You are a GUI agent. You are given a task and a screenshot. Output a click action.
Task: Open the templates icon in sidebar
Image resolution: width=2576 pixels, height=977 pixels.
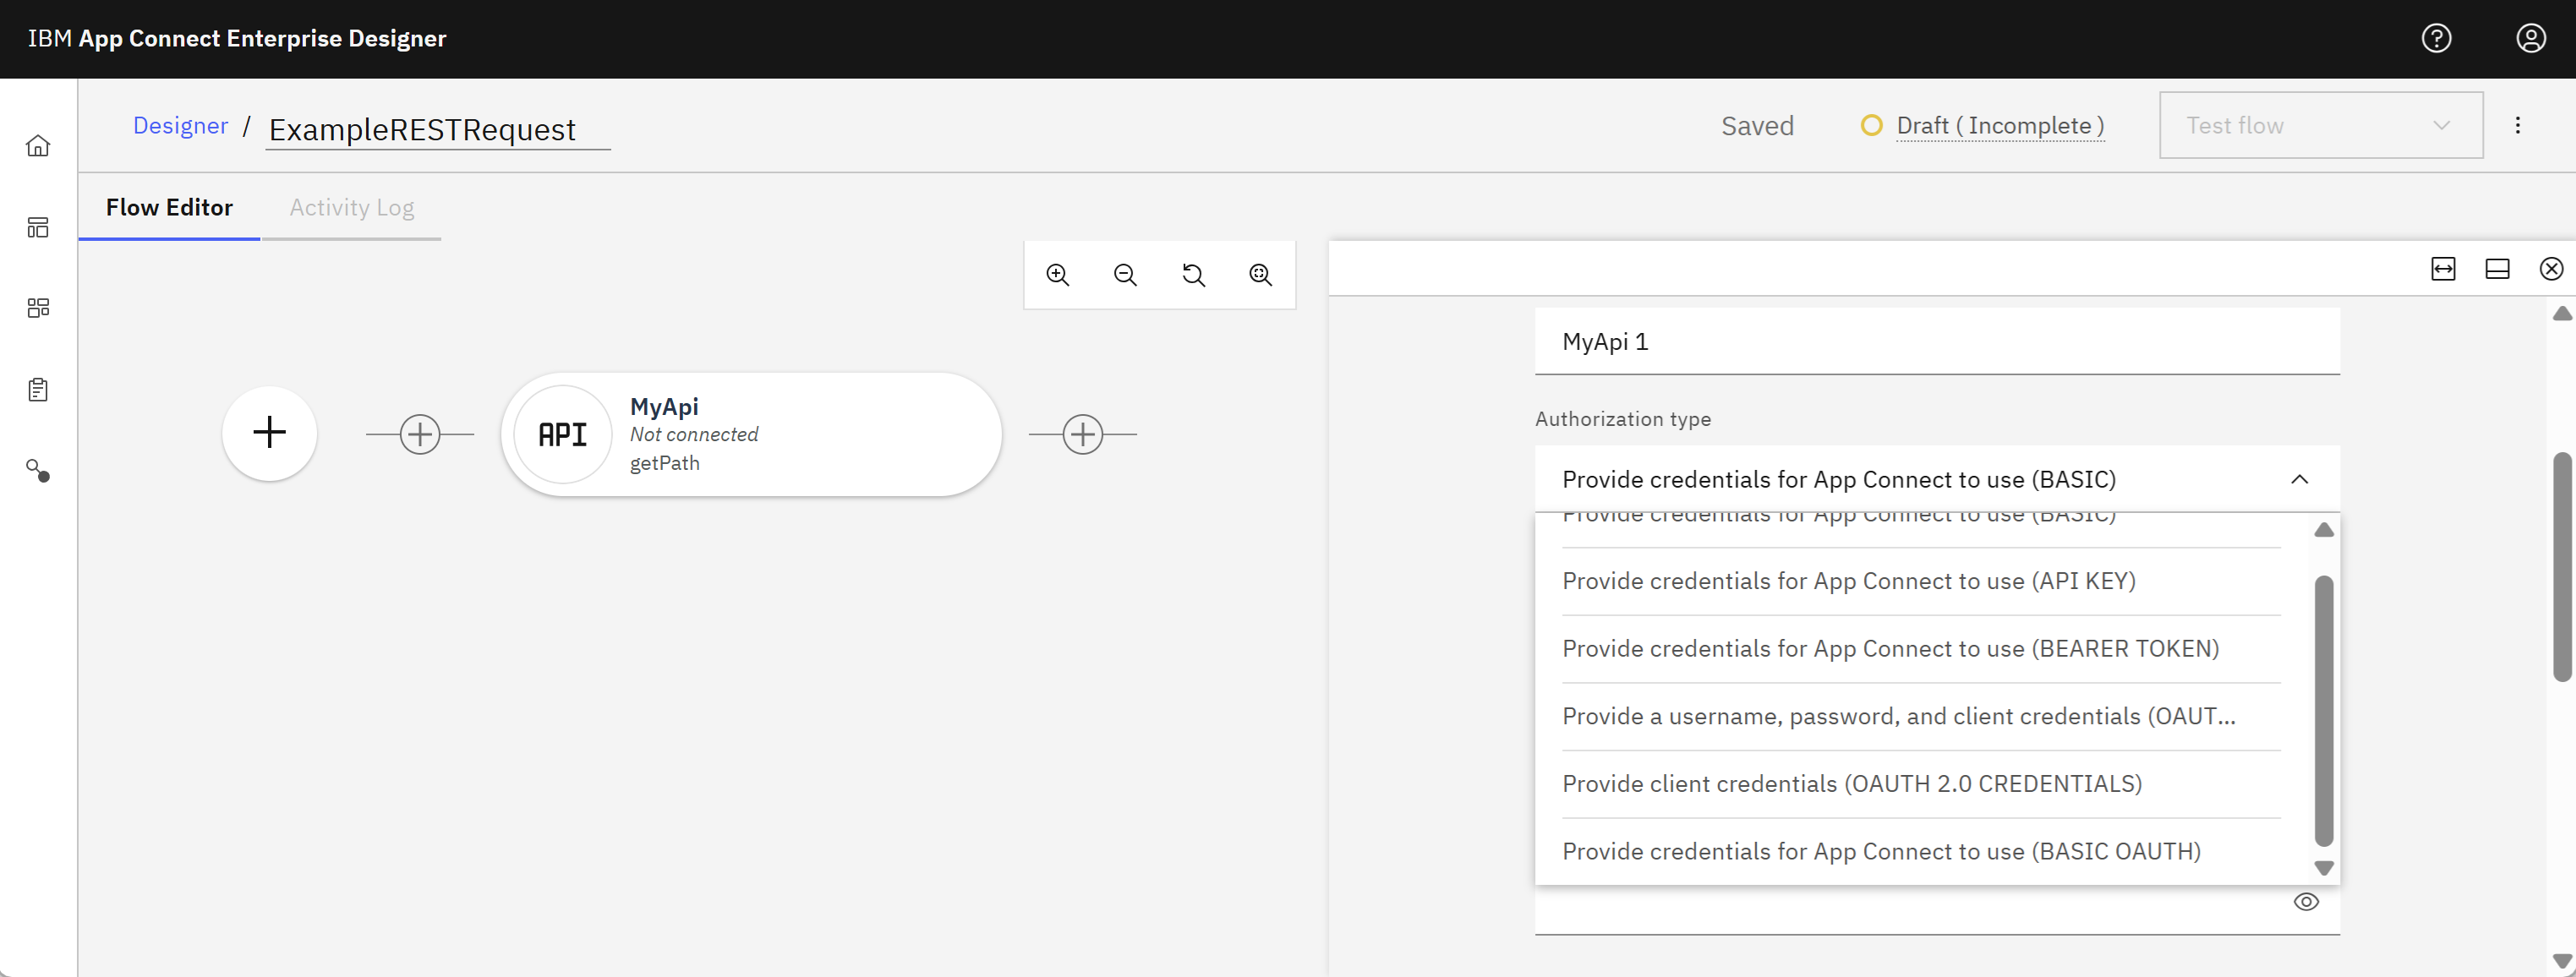coord(38,227)
